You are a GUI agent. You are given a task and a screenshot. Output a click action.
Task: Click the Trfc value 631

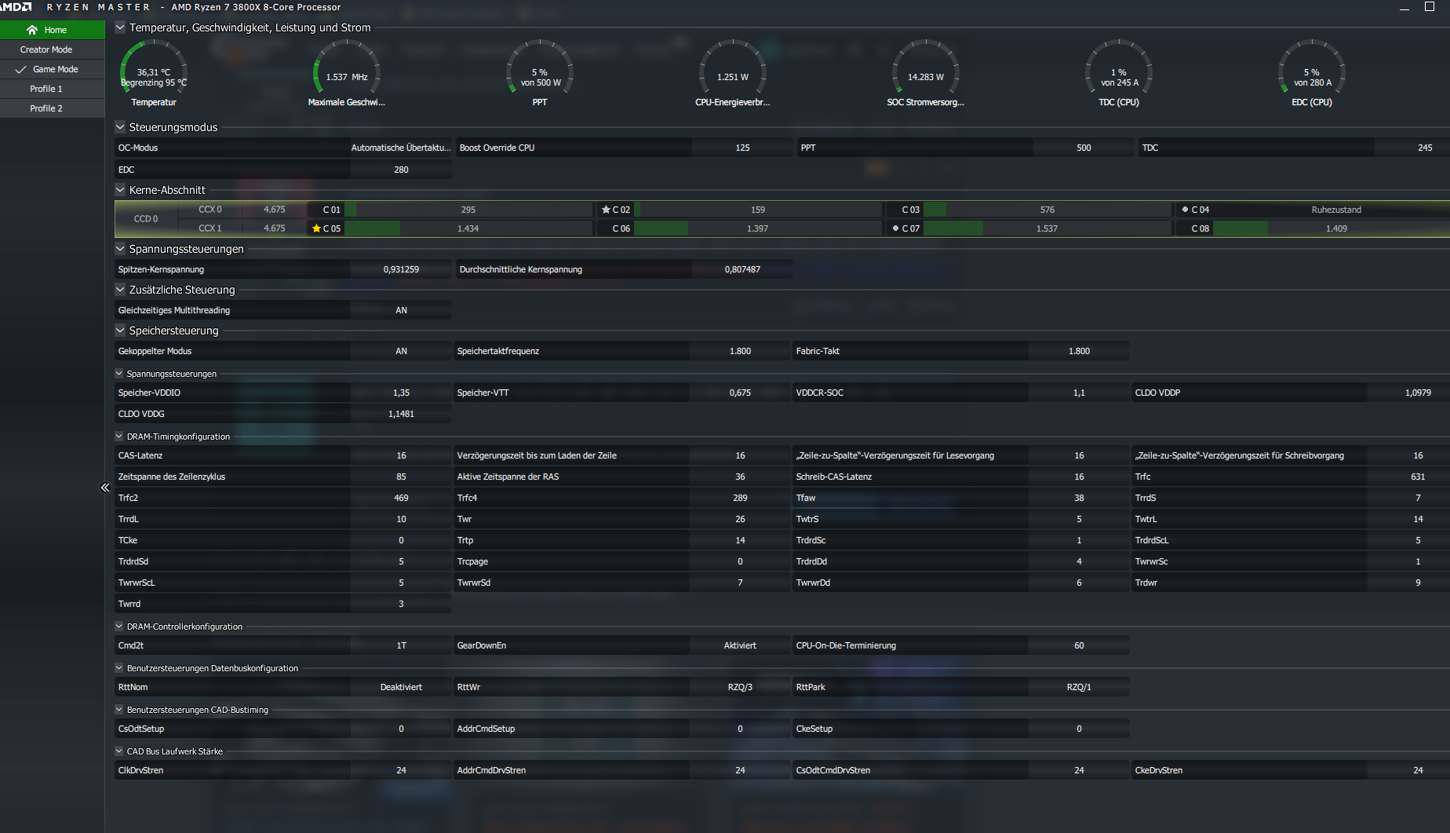point(1409,477)
